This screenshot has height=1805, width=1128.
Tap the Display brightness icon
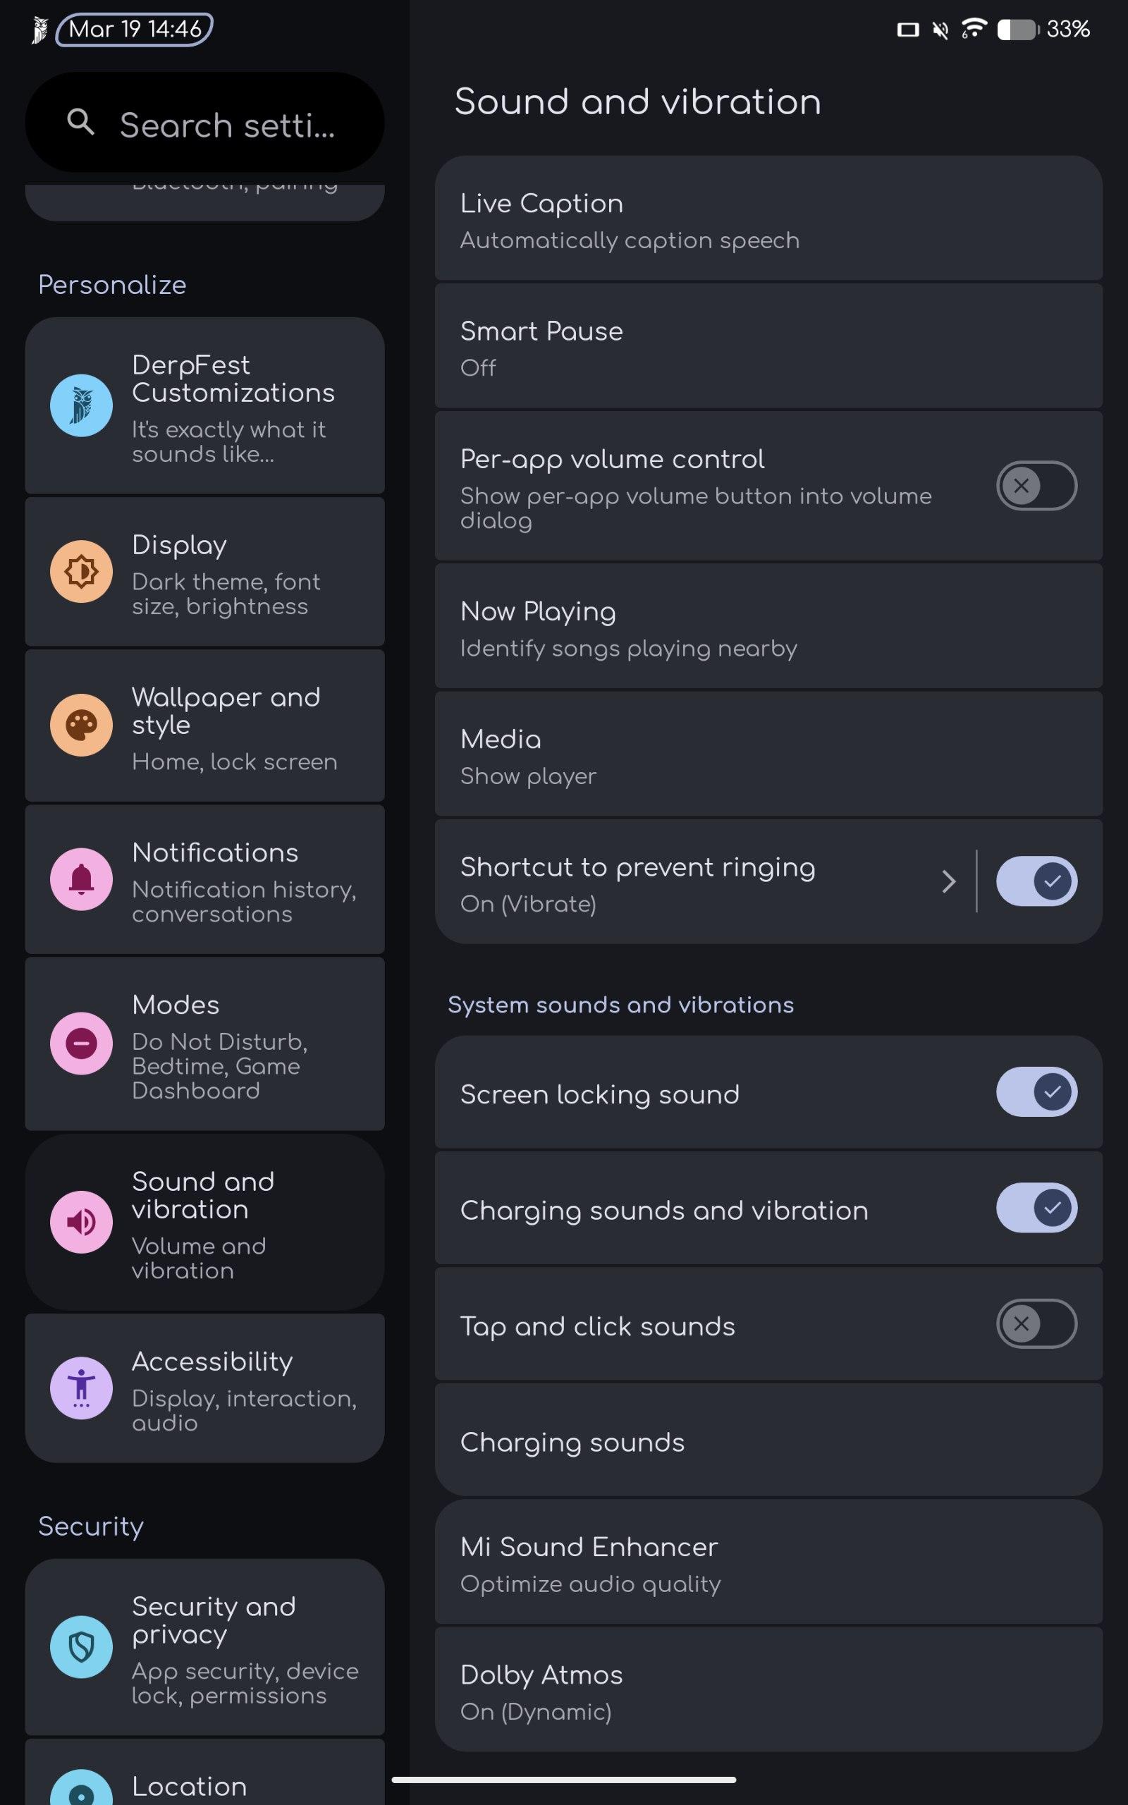tap(81, 571)
